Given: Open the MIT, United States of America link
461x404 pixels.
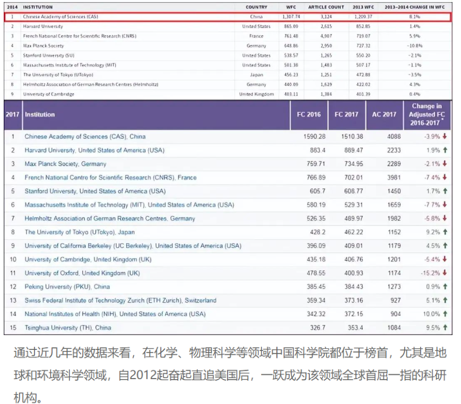Looking at the screenshot, I should (129, 205).
